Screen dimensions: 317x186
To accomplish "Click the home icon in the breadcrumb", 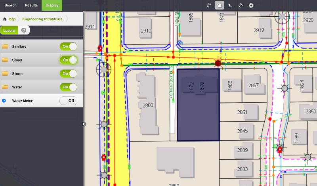I will pos(5,19).
